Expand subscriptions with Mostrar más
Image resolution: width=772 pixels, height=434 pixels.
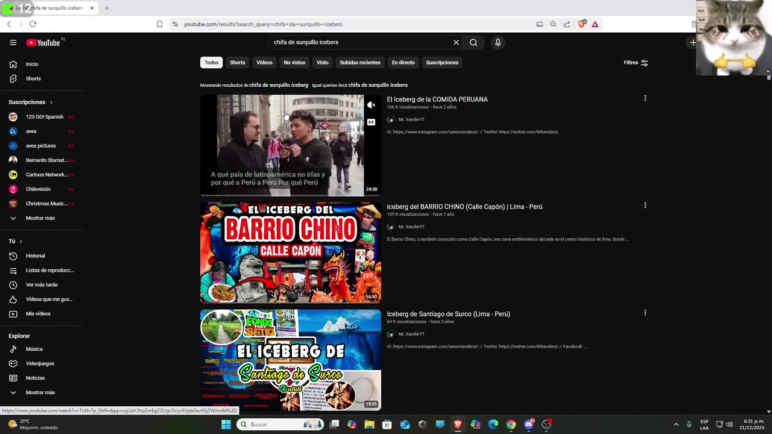40,218
